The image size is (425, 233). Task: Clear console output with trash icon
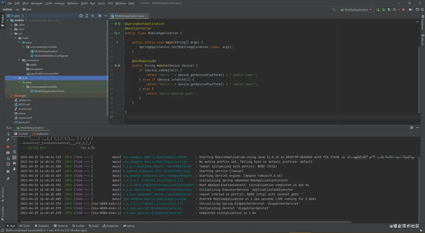coord(14,169)
